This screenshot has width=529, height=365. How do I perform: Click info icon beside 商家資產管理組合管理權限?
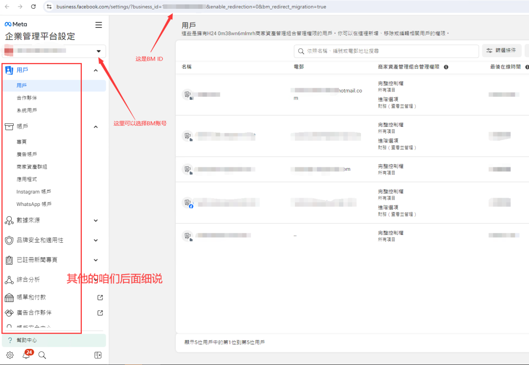click(x=446, y=67)
